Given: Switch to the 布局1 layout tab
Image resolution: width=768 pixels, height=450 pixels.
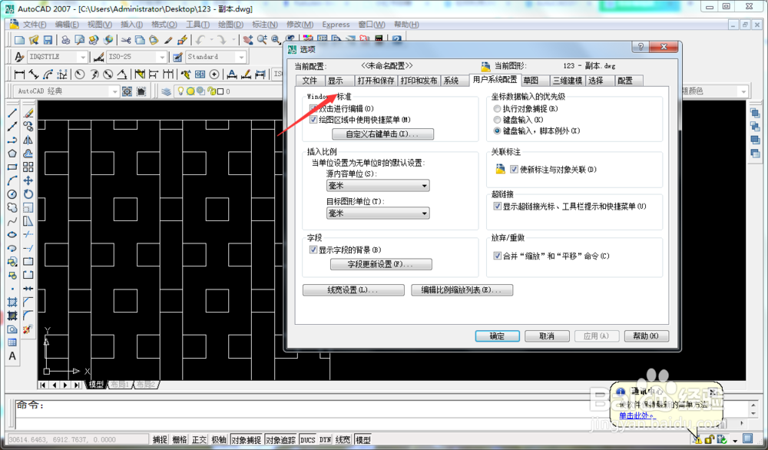Looking at the screenshot, I should pos(120,385).
